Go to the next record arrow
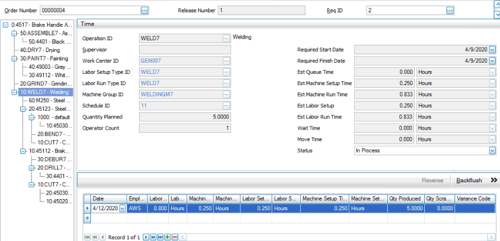The image size is (500, 241). 146,237
